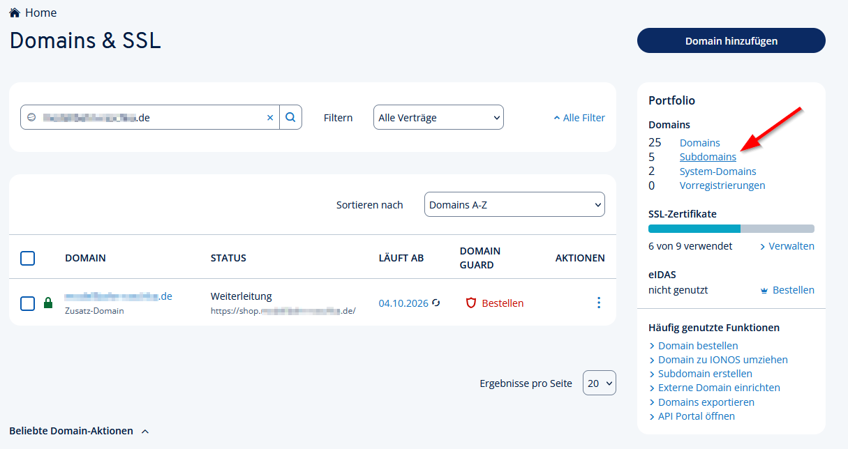This screenshot has width=848, height=449.
Task: Open the three-dot actions menu
Action: pos(598,303)
